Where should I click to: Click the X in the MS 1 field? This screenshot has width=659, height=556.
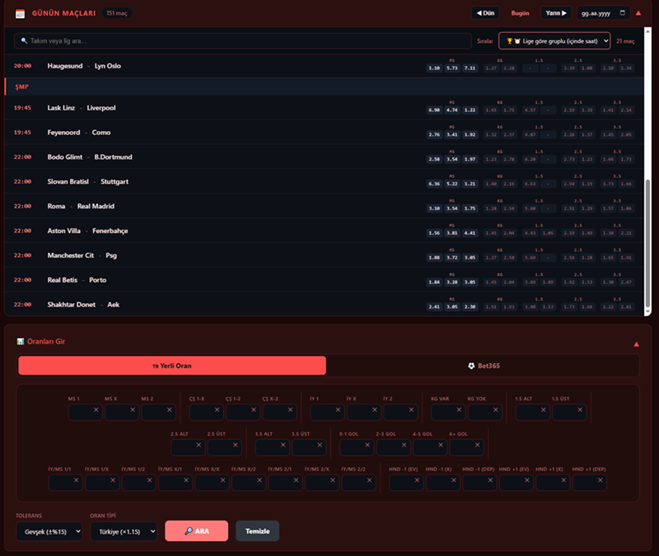tap(96, 409)
